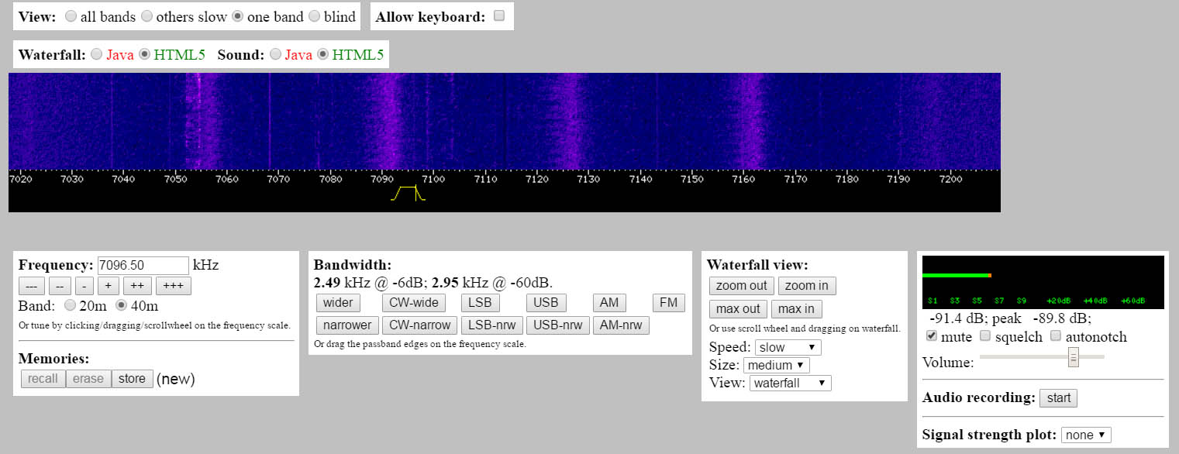
Task: Enable the autonotch checkbox
Action: click(1056, 336)
